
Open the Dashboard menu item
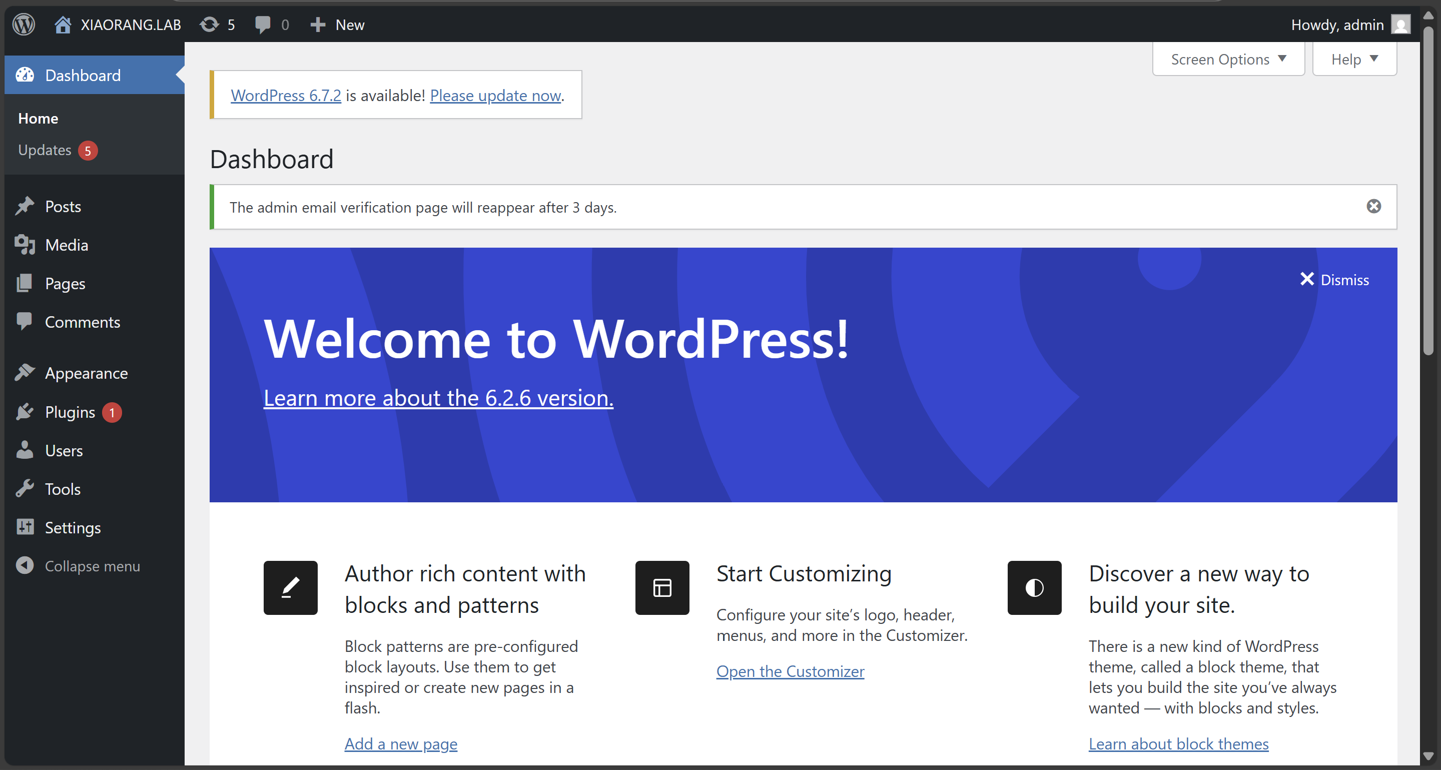(95, 75)
